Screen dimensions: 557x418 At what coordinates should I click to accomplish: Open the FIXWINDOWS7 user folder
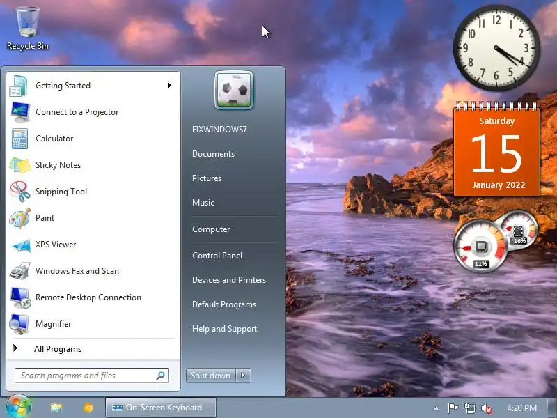pyautogui.click(x=219, y=130)
